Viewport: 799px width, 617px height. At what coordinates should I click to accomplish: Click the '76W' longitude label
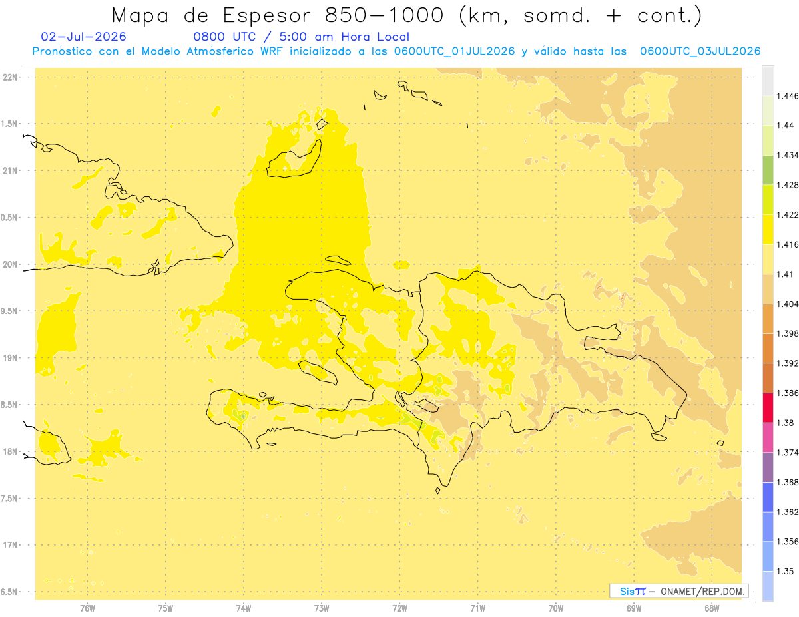[x=87, y=608]
